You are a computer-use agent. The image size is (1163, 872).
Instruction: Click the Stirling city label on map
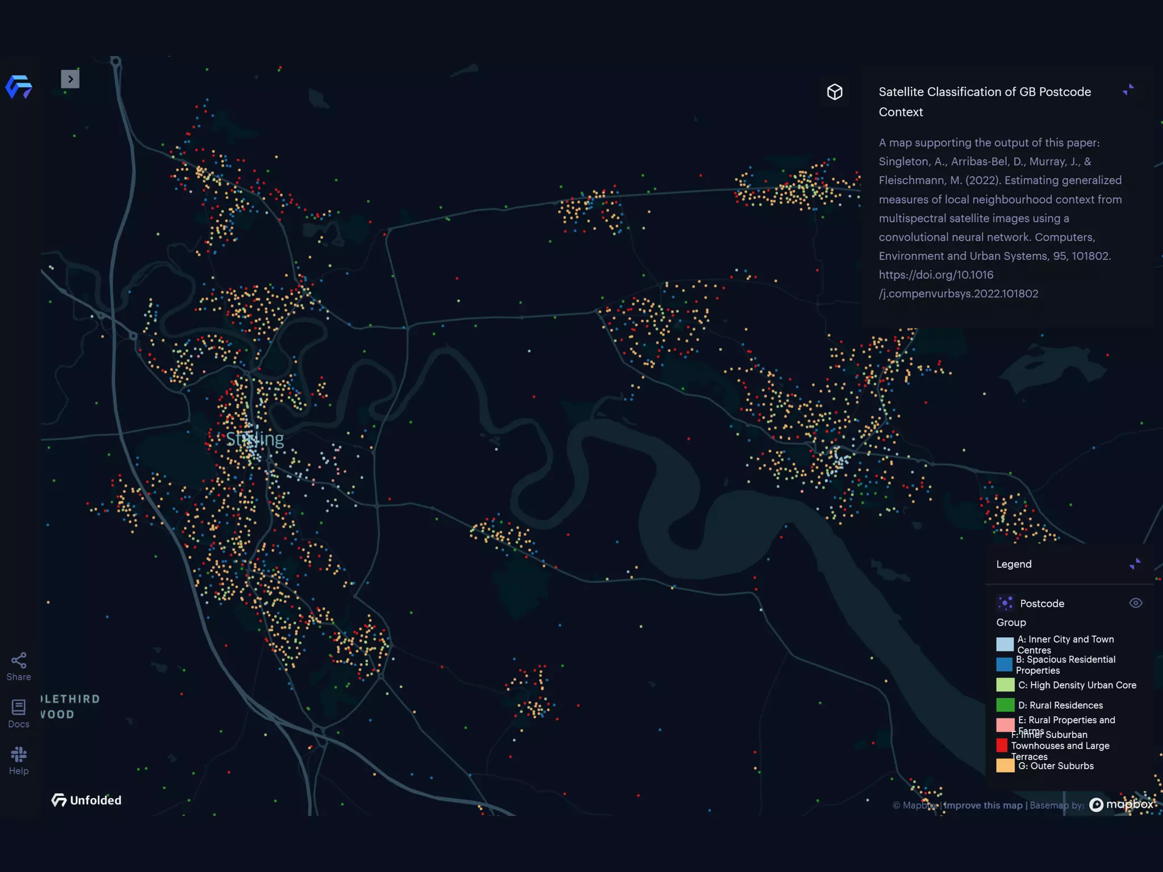point(255,439)
